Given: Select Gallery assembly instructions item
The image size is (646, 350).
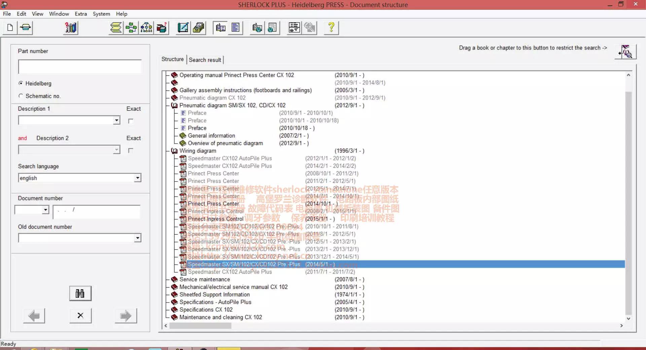Looking at the screenshot, I should click(x=245, y=90).
